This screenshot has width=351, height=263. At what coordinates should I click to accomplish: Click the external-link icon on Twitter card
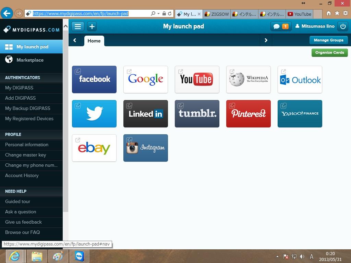tap(78, 106)
